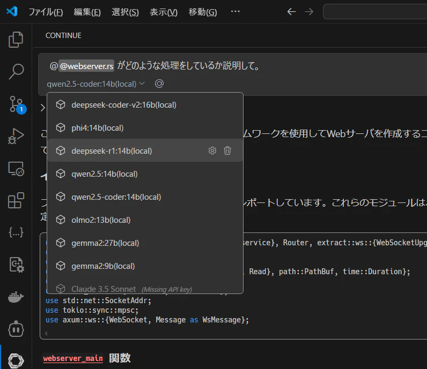Image resolution: width=427 pixels, height=369 pixels.
Task: Open the 移動(G) menu
Action: tap(203, 12)
